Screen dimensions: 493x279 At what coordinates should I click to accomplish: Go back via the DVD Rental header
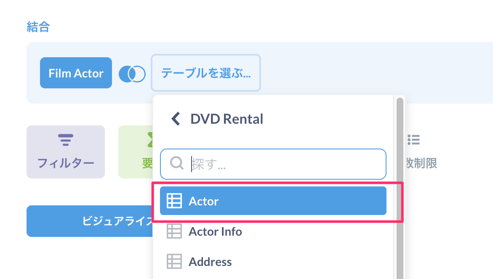[227, 119]
